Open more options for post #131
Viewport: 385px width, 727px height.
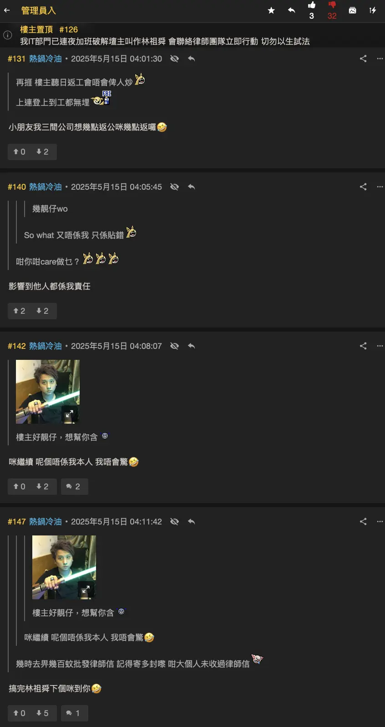click(380, 59)
